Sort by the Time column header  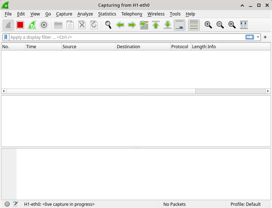44,46
